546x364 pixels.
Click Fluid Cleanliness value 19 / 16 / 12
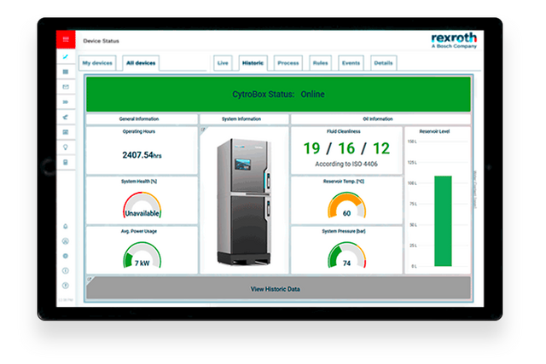pyautogui.click(x=346, y=148)
